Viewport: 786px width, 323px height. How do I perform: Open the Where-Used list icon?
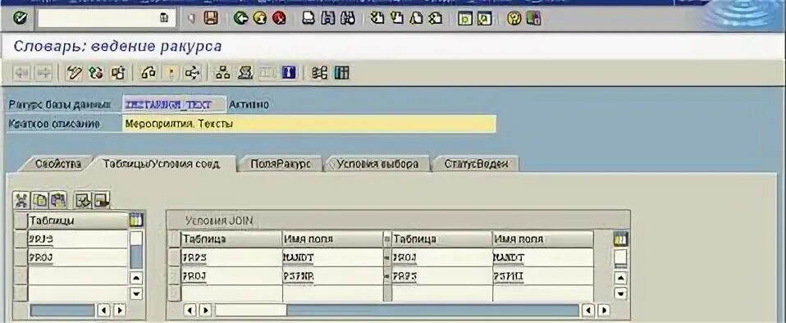tap(193, 73)
